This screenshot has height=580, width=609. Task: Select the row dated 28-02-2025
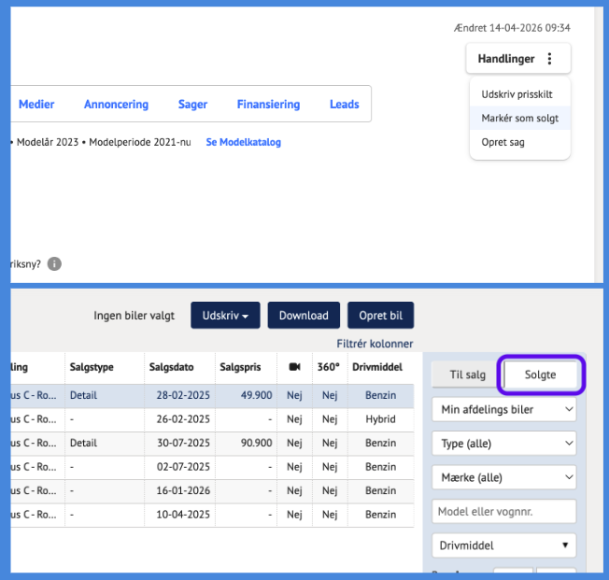pyautogui.click(x=212, y=395)
